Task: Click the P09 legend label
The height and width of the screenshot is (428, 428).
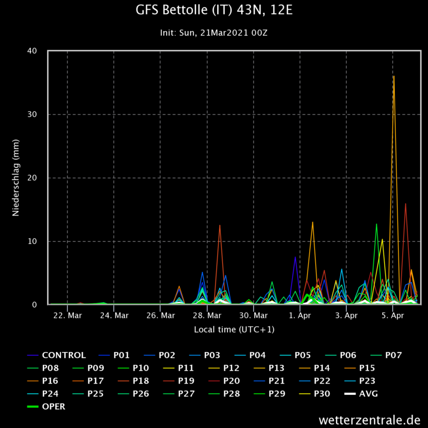Action: click(x=96, y=368)
